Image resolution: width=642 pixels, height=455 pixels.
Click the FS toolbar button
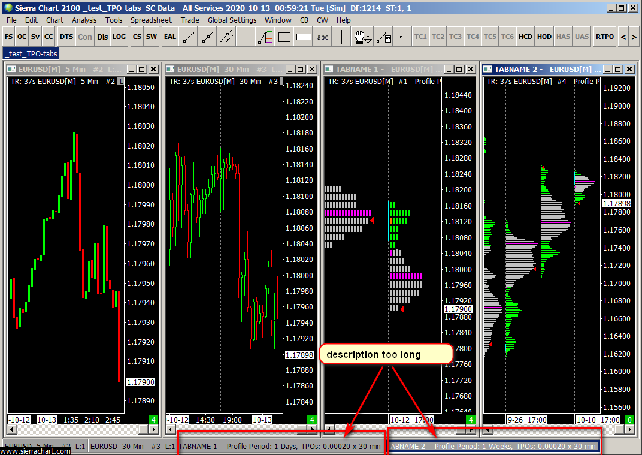9,37
